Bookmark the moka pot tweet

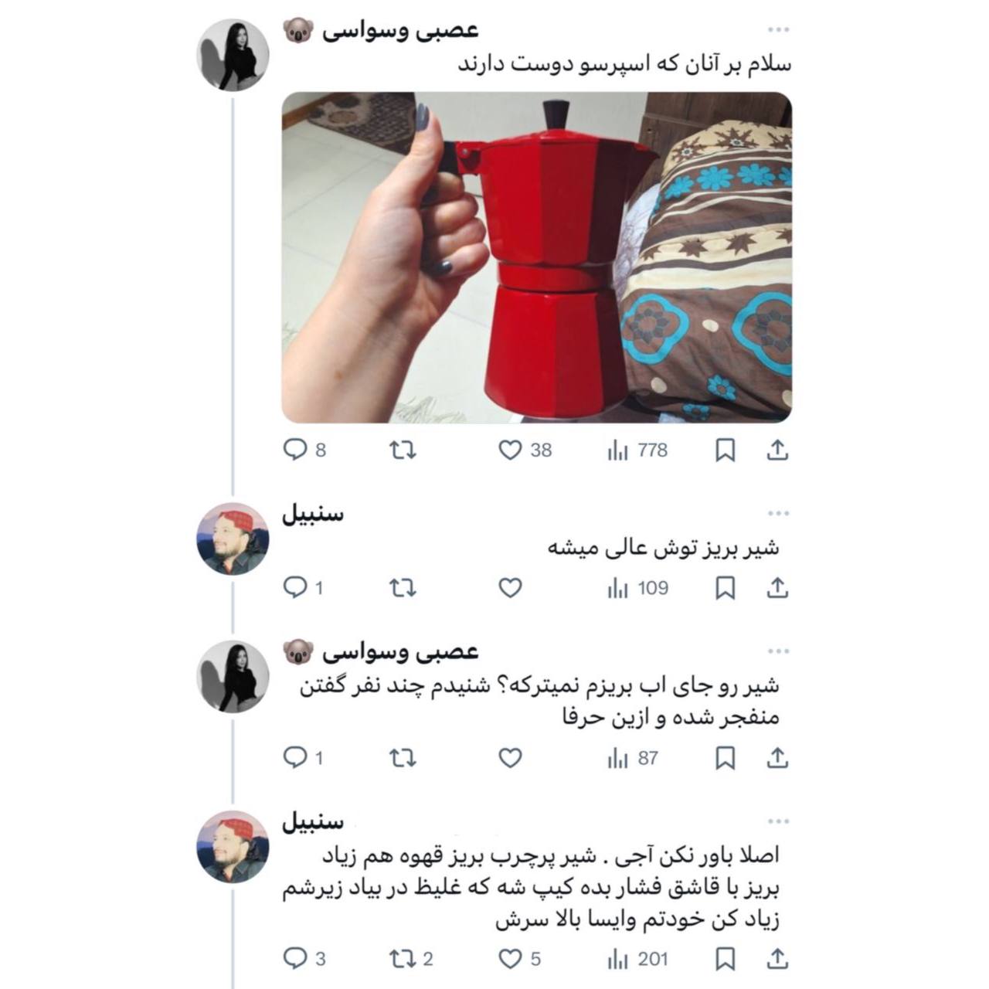(725, 450)
